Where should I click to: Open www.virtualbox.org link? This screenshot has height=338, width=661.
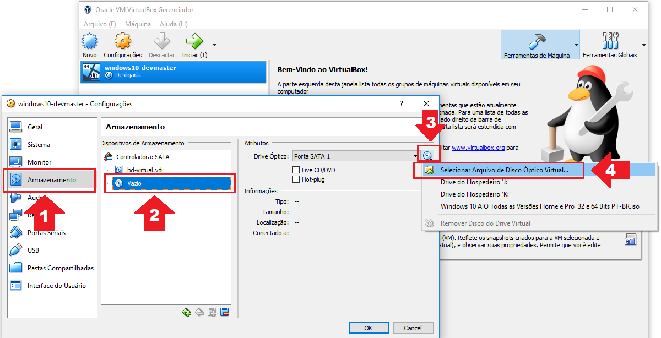478,148
